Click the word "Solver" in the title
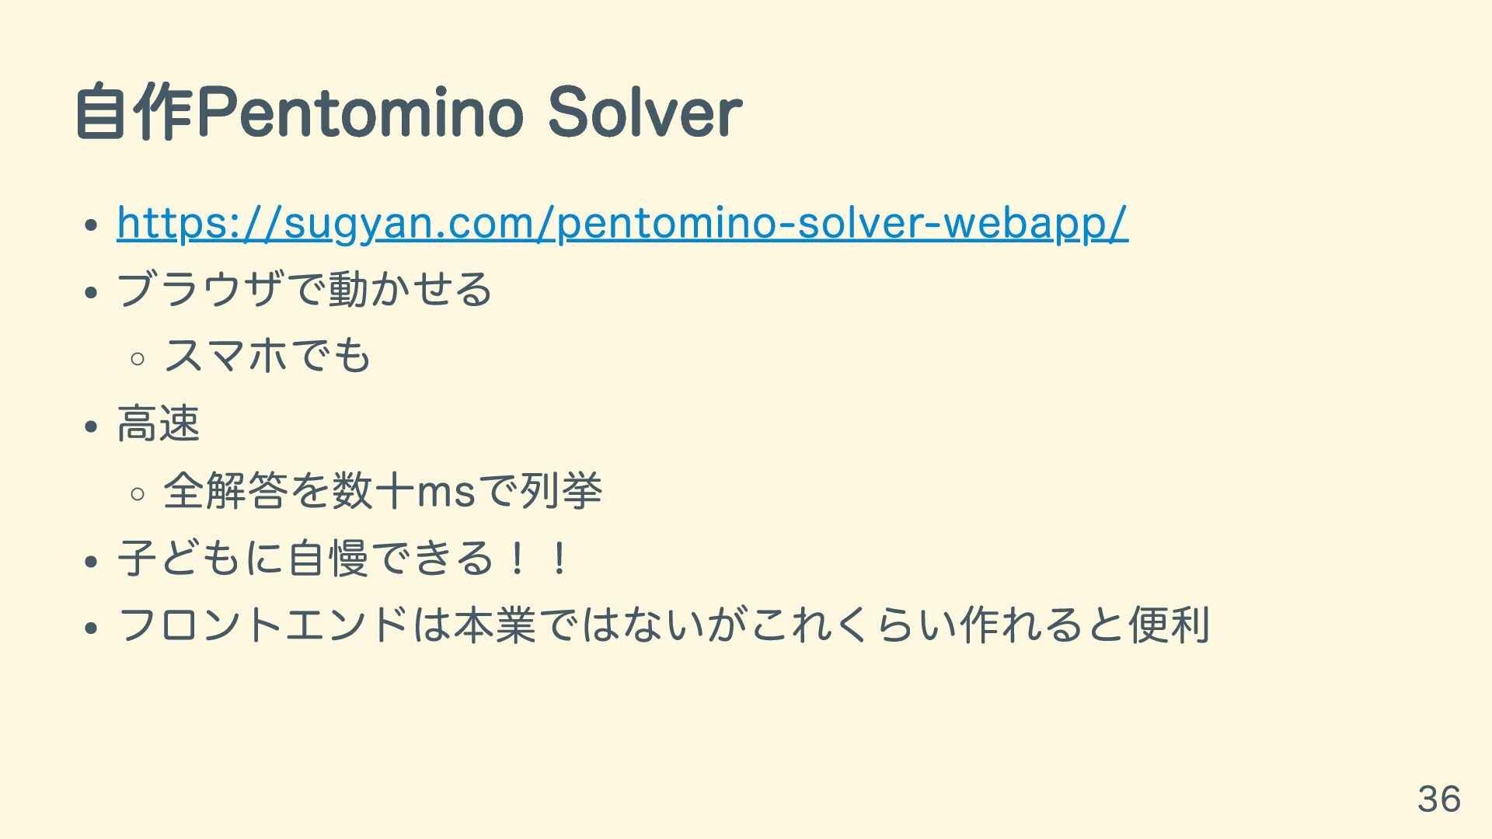 click(644, 113)
